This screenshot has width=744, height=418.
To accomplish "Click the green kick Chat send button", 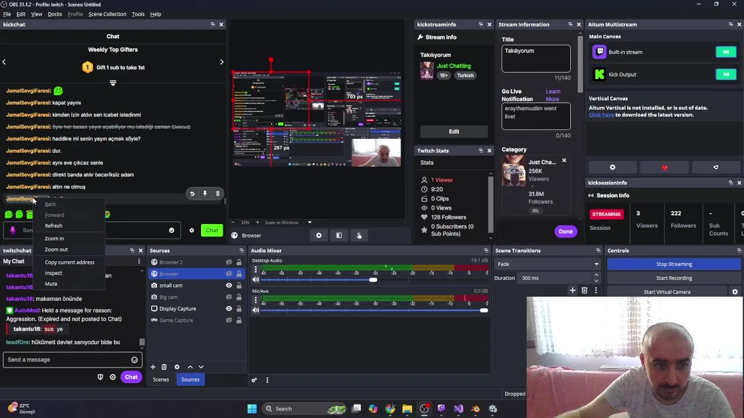I will click(x=212, y=230).
